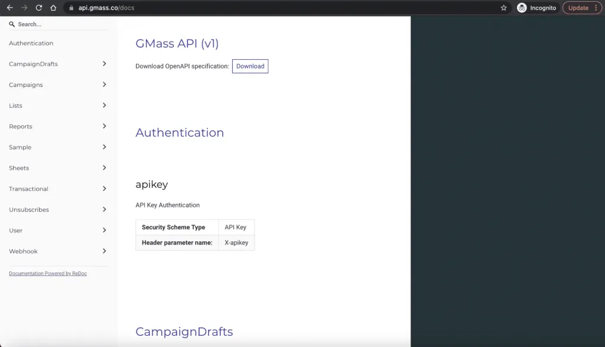Expand the CampaignDrafts chevron
The height and width of the screenshot is (347, 605).
coord(104,64)
